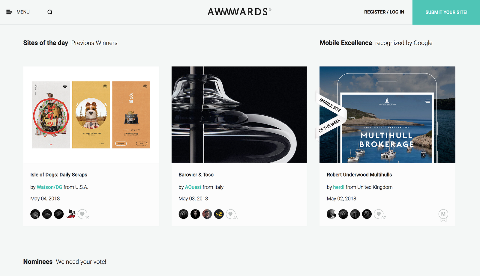Click the Mobile Excellence M ribbon badge
480x276 pixels.
click(443, 215)
